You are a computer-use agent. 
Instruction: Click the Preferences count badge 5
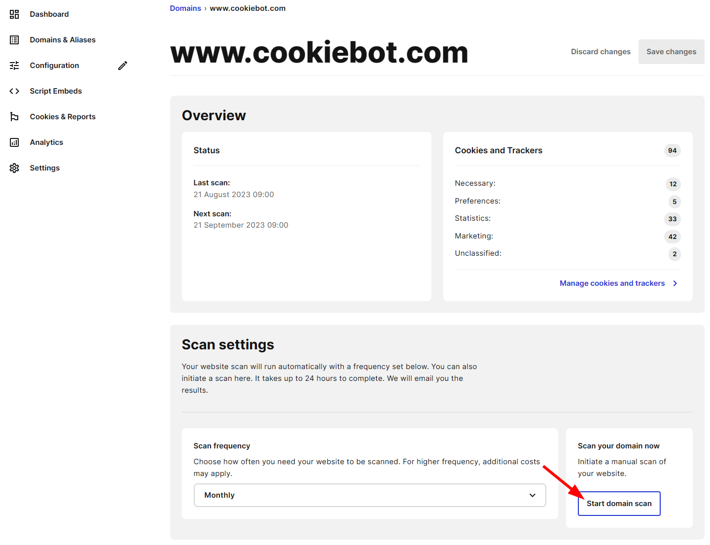(674, 202)
